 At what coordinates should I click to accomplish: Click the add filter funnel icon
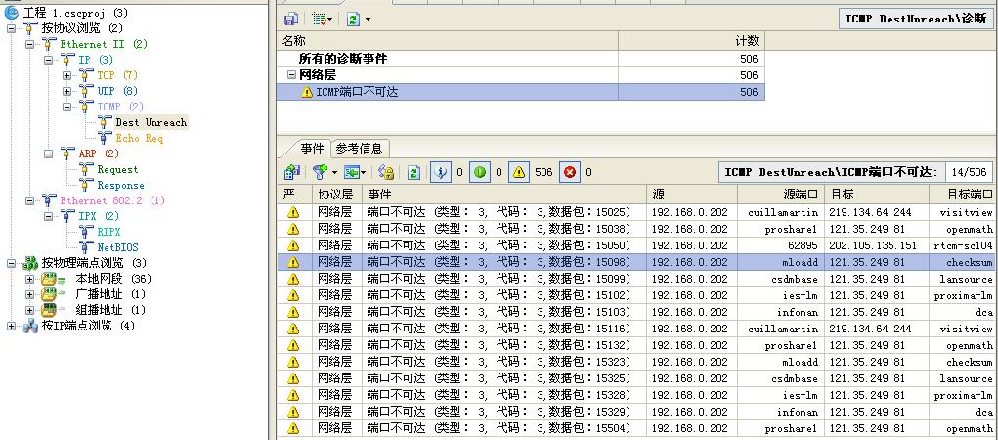(320, 172)
